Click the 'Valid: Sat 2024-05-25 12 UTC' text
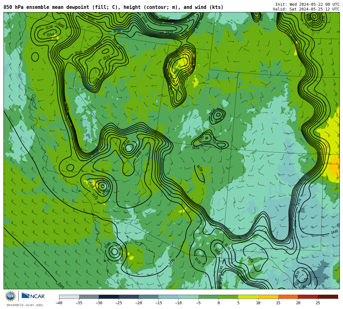343x309 pixels. pyautogui.click(x=306, y=9)
